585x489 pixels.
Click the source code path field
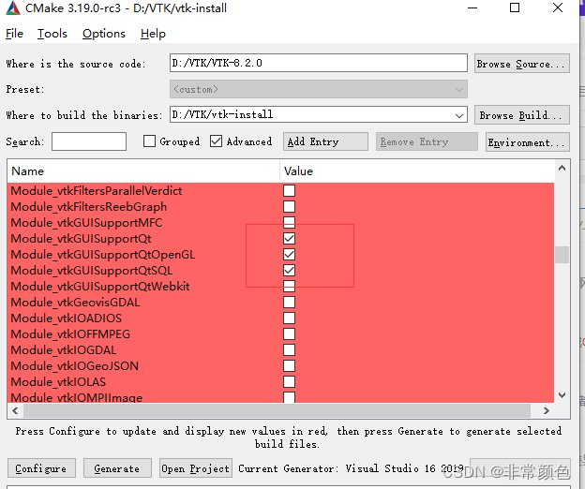[x=318, y=63]
